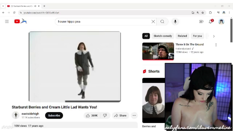Click the video progress bar

pyautogui.click(x=75, y=101)
